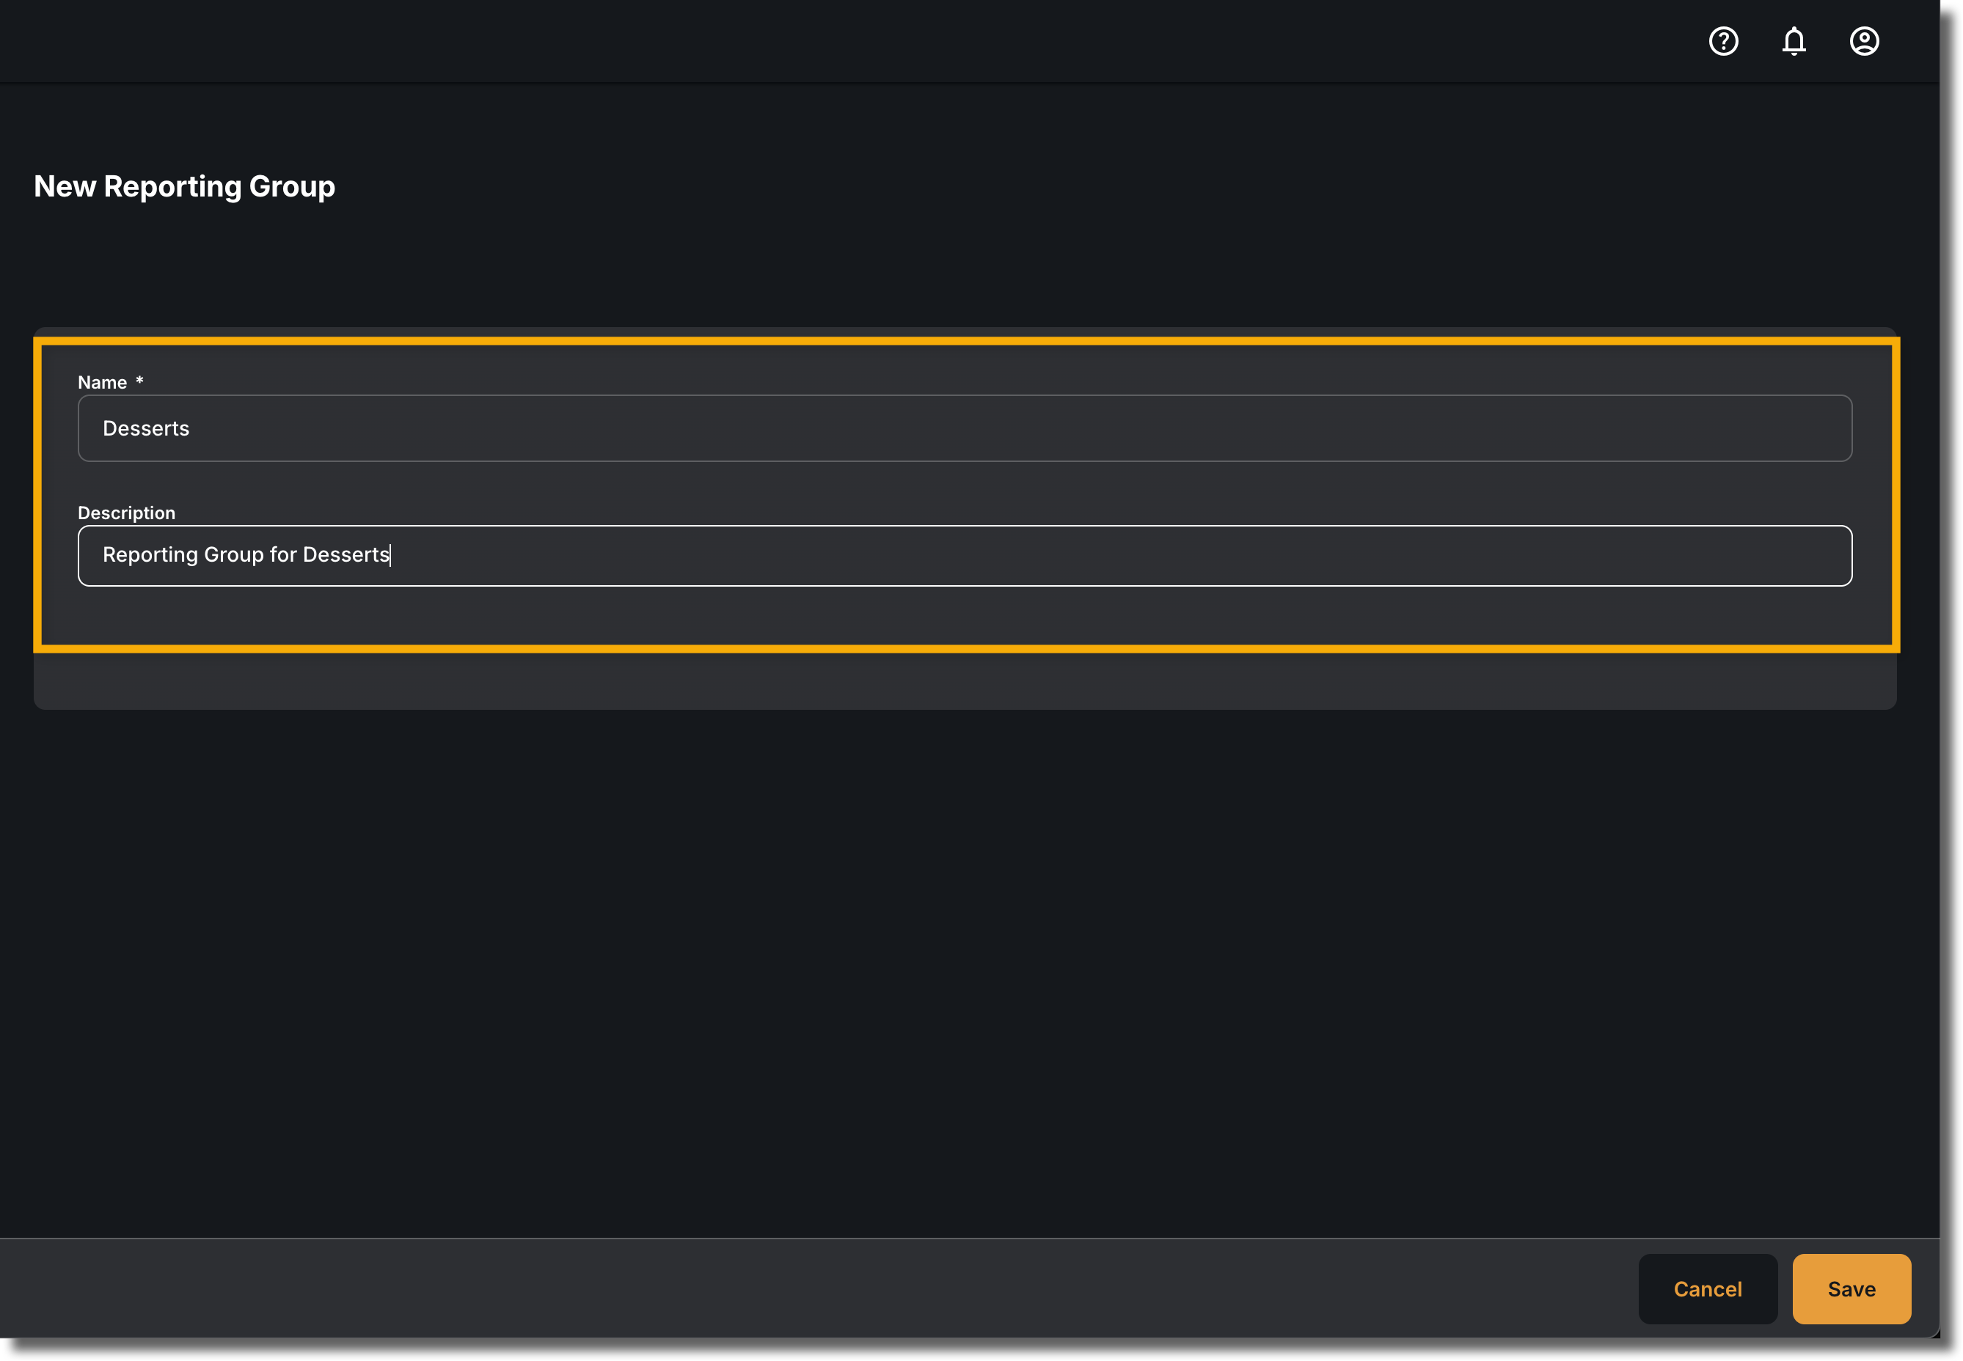This screenshot has height=1361, width=1963.
Task: Click the Name field label
Action: [x=103, y=382]
